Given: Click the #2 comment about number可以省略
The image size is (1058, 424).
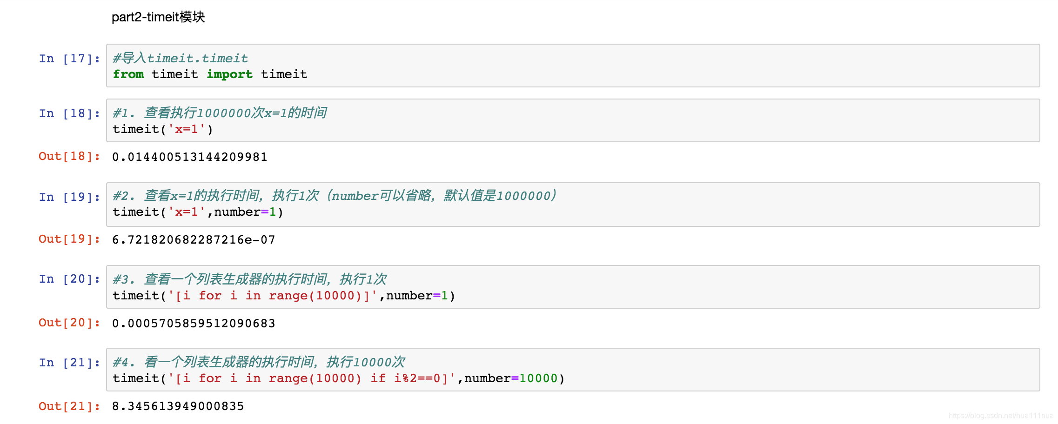Looking at the screenshot, I should click(335, 195).
